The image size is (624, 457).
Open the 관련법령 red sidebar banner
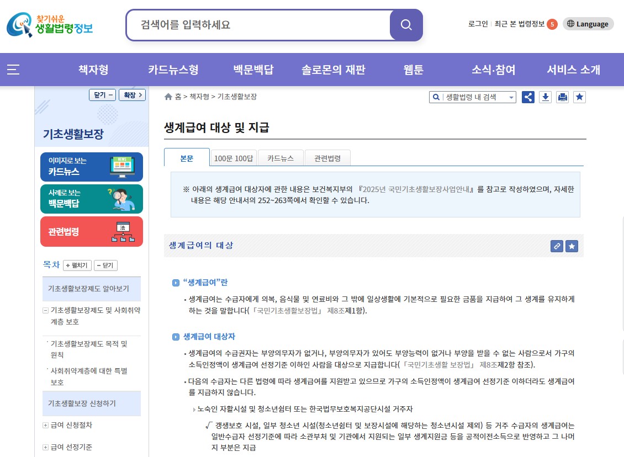point(91,231)
